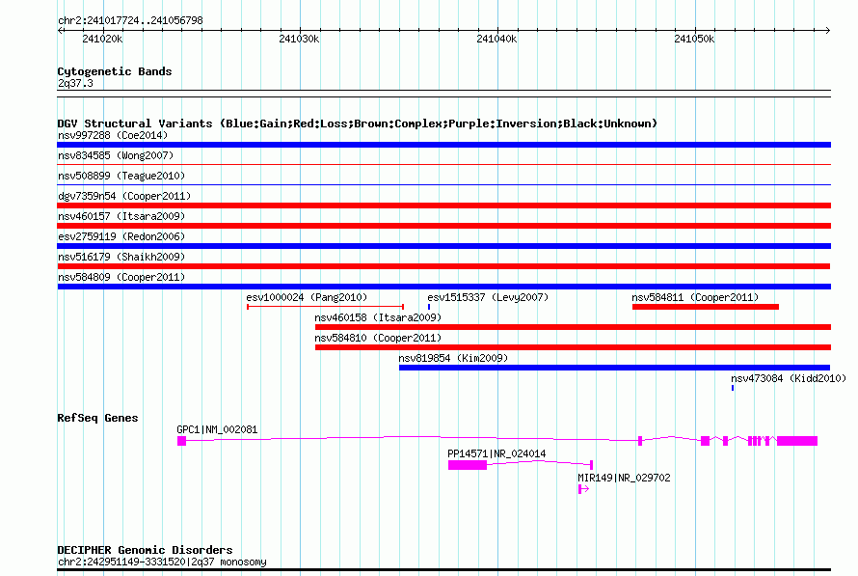Select the GPC1 exon near 241047k
This screenshot has width=858, height=576.
click(x=640, y=441)
